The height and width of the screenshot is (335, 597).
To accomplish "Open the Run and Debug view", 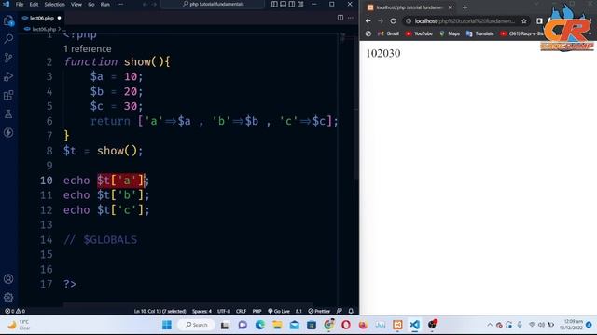I will click(8, 76).
